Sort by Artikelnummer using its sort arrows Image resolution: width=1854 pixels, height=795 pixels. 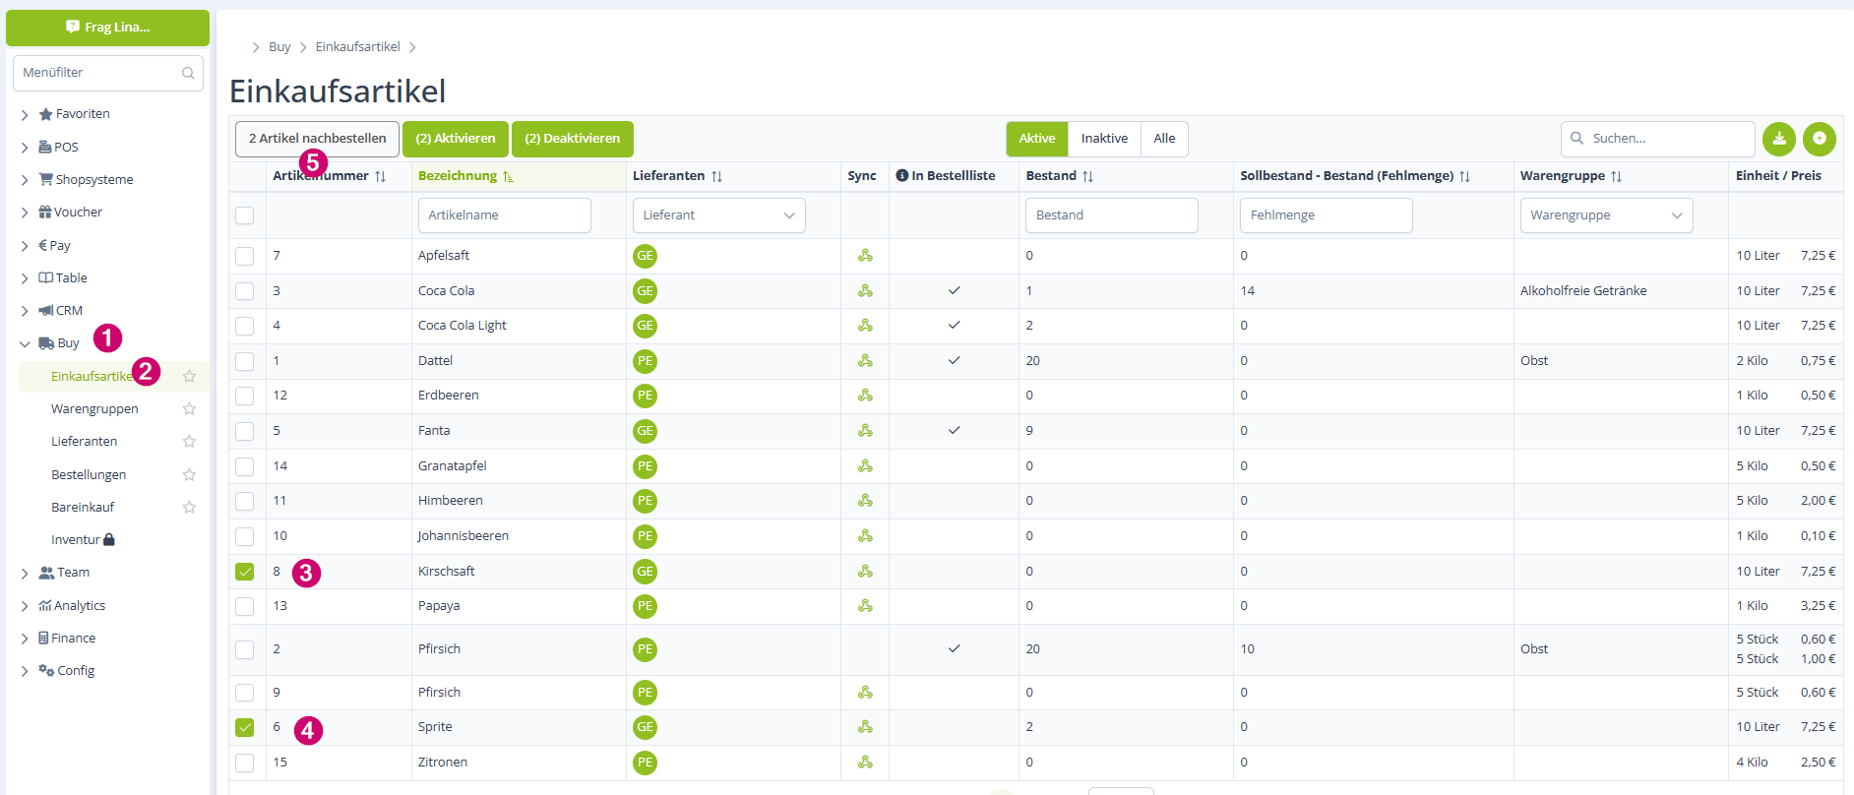[380, 176]
